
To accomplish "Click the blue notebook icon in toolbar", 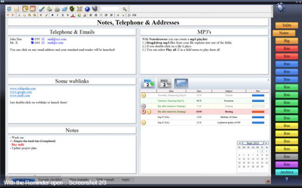I will point(9,9).
